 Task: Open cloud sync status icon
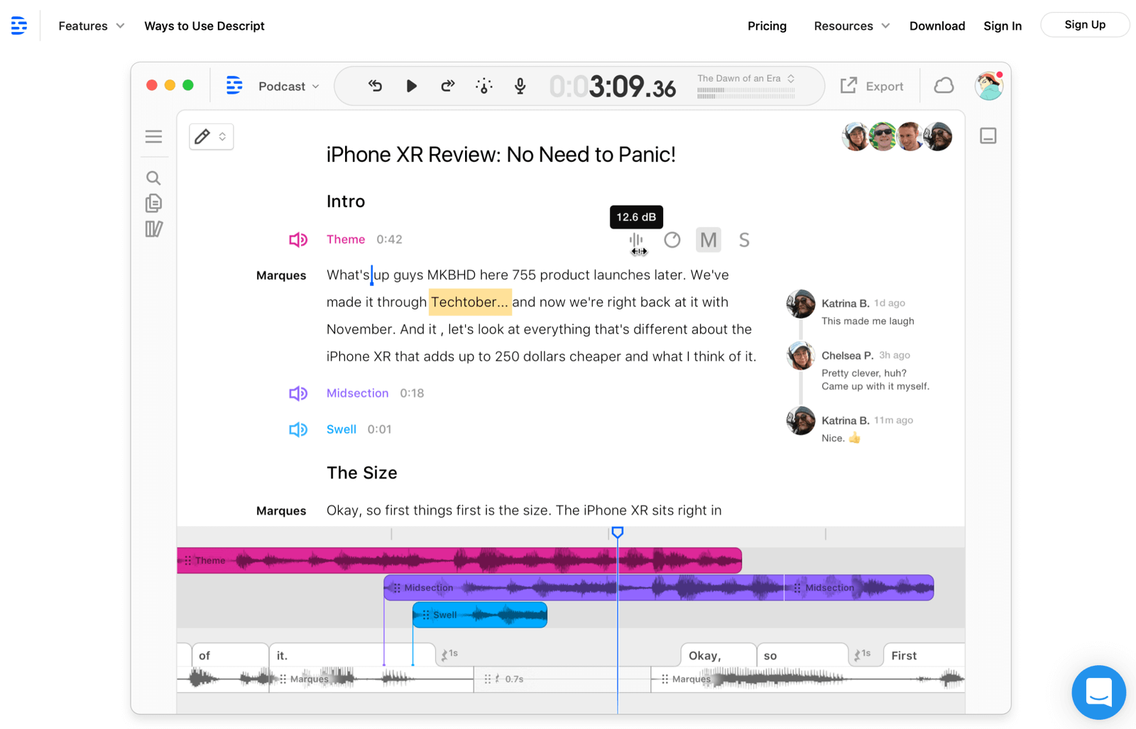(x=944, y=86)
